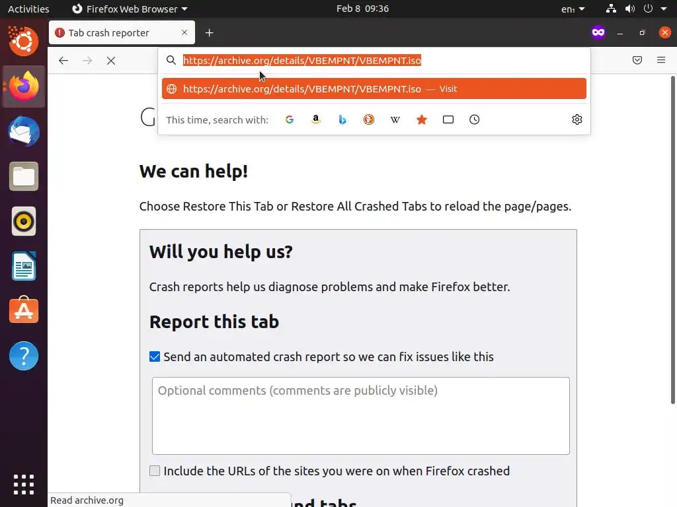
Task: Search open tabs from the address bar
Action: (x=448, y=120)
